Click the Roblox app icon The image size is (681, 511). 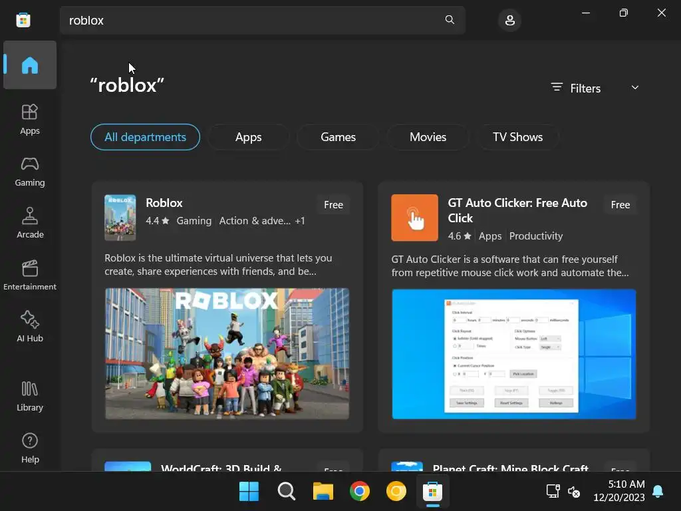[x=120, y=218]
